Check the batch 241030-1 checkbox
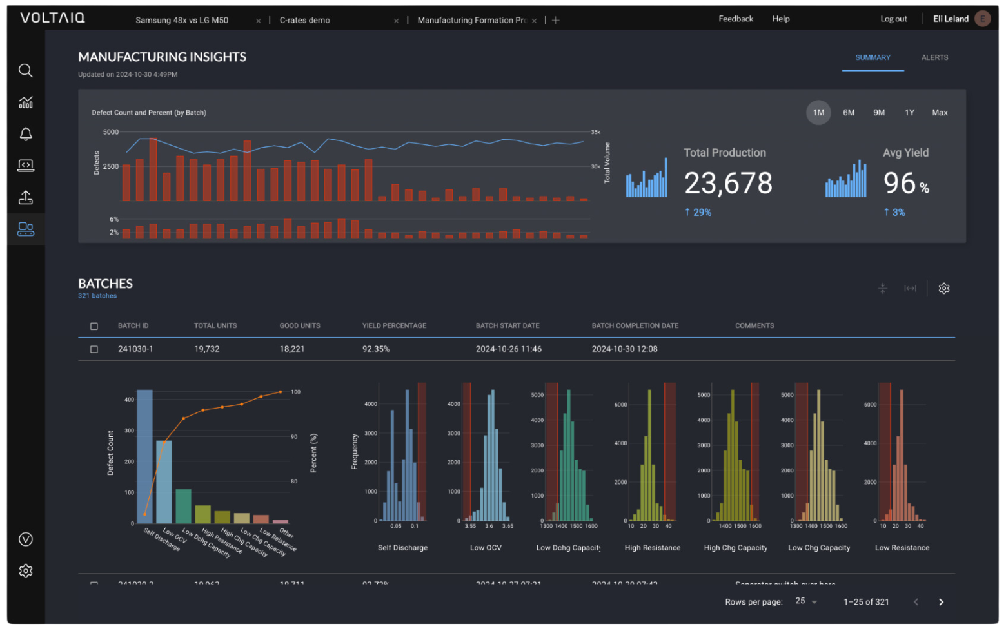 pos(94,349)
